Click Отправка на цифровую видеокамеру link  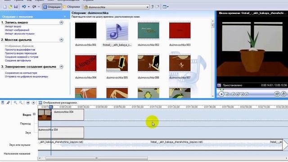coord(27,76)
